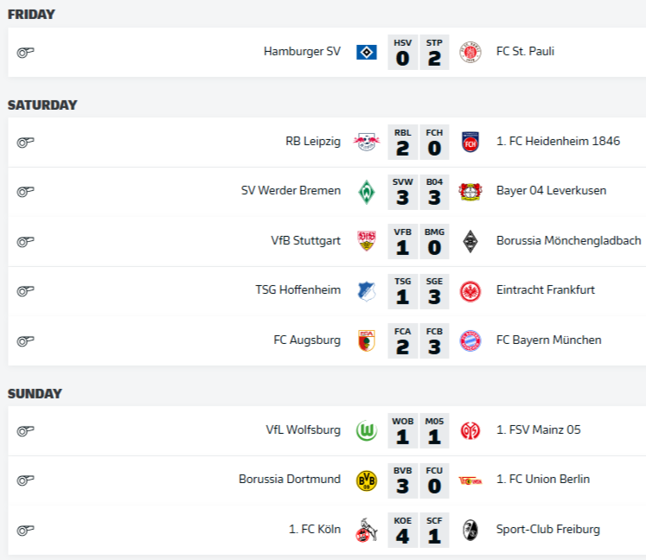Click the whistle icon for the 1. FC Köln match

coord(25,530)
